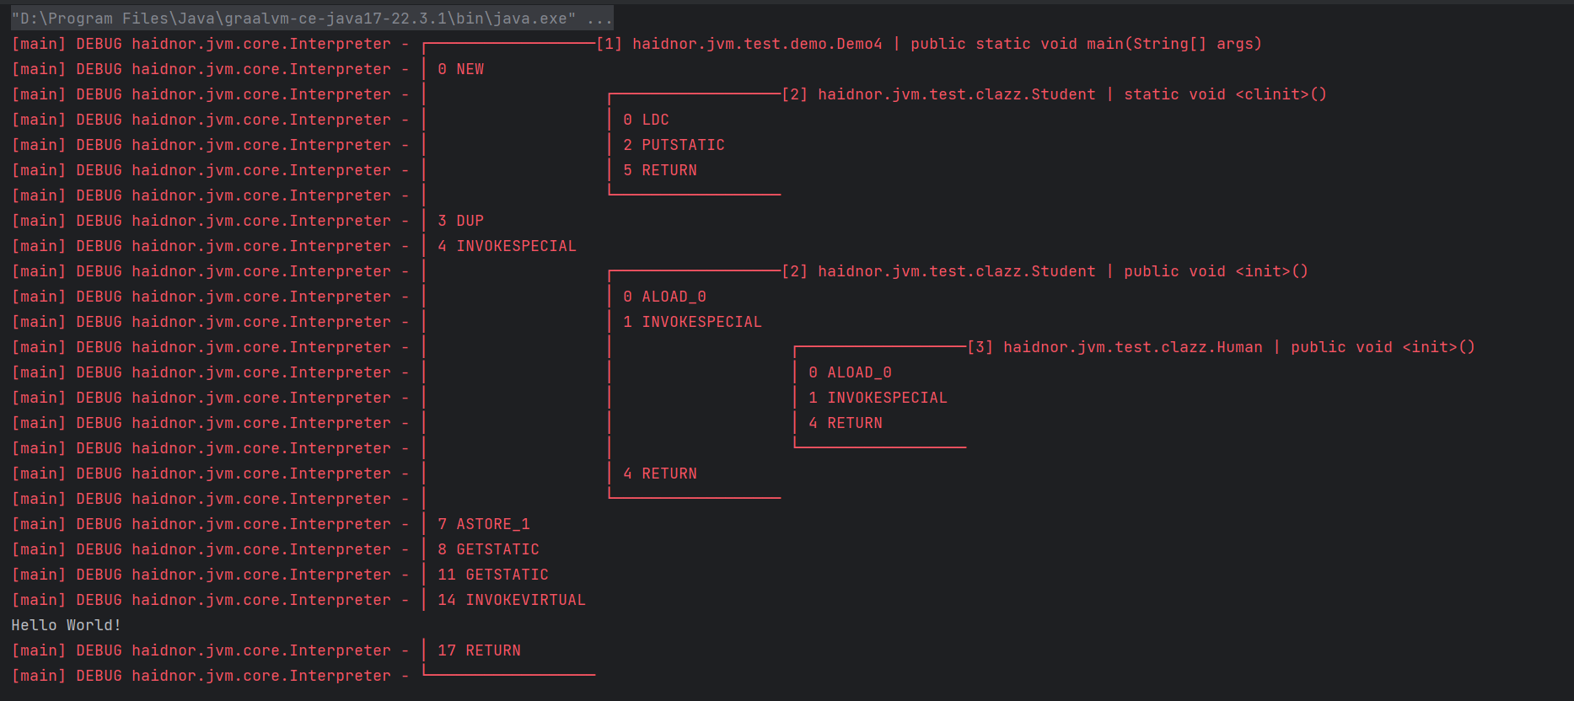Click '0 ALOAD_0' inside the Human frame
This screenshot has width=1574, height=701.
click(x=850, y=372)
